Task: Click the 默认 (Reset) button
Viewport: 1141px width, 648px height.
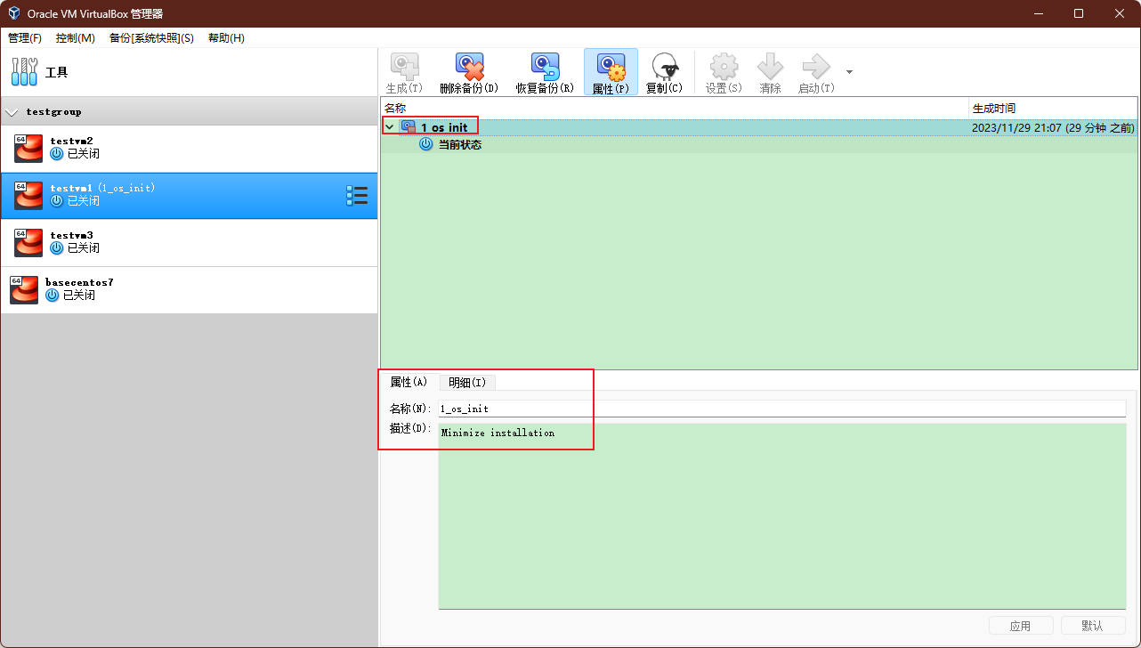Action: click(x=1093, y=626)
